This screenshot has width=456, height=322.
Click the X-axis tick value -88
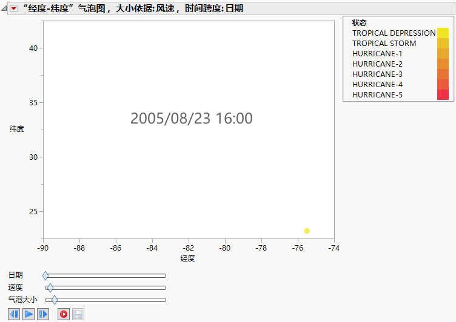point(79,248)
